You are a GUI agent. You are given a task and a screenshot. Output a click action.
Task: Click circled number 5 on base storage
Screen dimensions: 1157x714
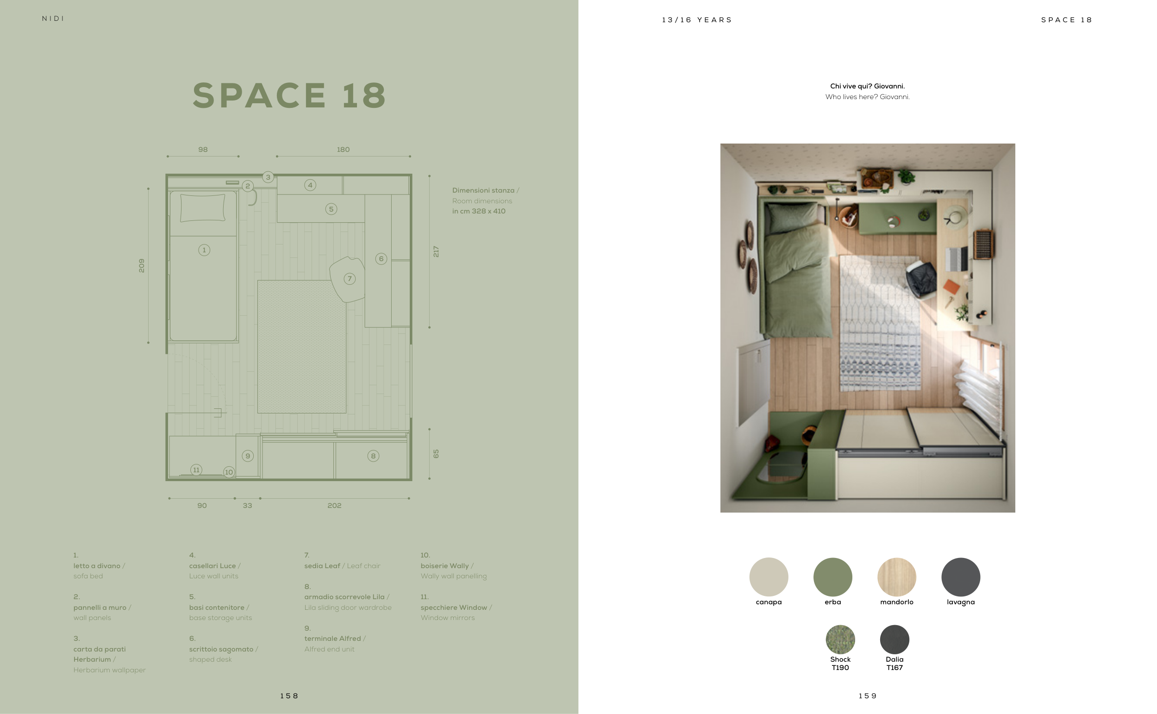[331, 209]
